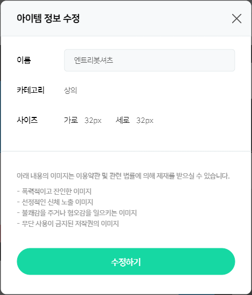The height and width of the screenshot is (295, 252).
Task: Focus the 이름 input field
Action: click(150, 61)
